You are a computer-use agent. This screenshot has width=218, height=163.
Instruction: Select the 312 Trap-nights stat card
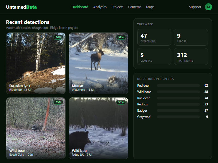point(191,57)
